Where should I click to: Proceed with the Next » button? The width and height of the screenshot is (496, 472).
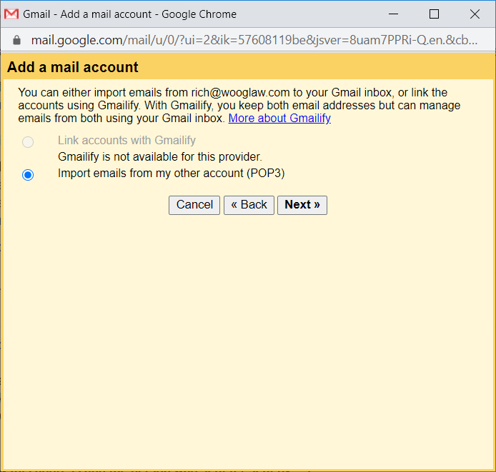[x=302, y=205]
